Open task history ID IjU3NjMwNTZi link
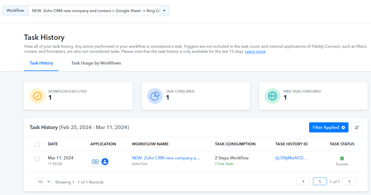Viewport: 371px width, 195px height. pyautogui.click(x=291, y=158)
